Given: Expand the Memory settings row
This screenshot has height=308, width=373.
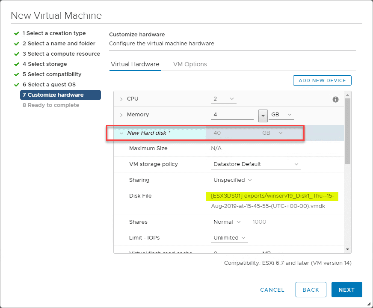Looking at the screenshot, I should tap(121, 115).
